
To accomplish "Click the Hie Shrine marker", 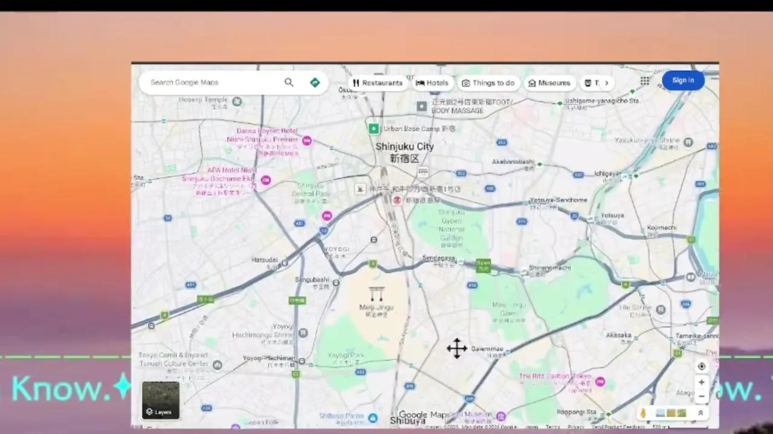I will [661, 310].
